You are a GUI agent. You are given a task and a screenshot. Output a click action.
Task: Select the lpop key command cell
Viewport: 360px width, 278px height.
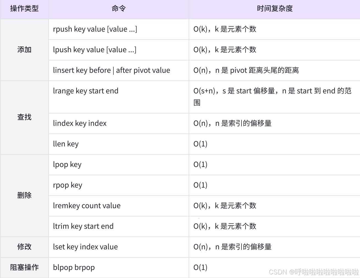pyautogui.click(x=119, y=165)
